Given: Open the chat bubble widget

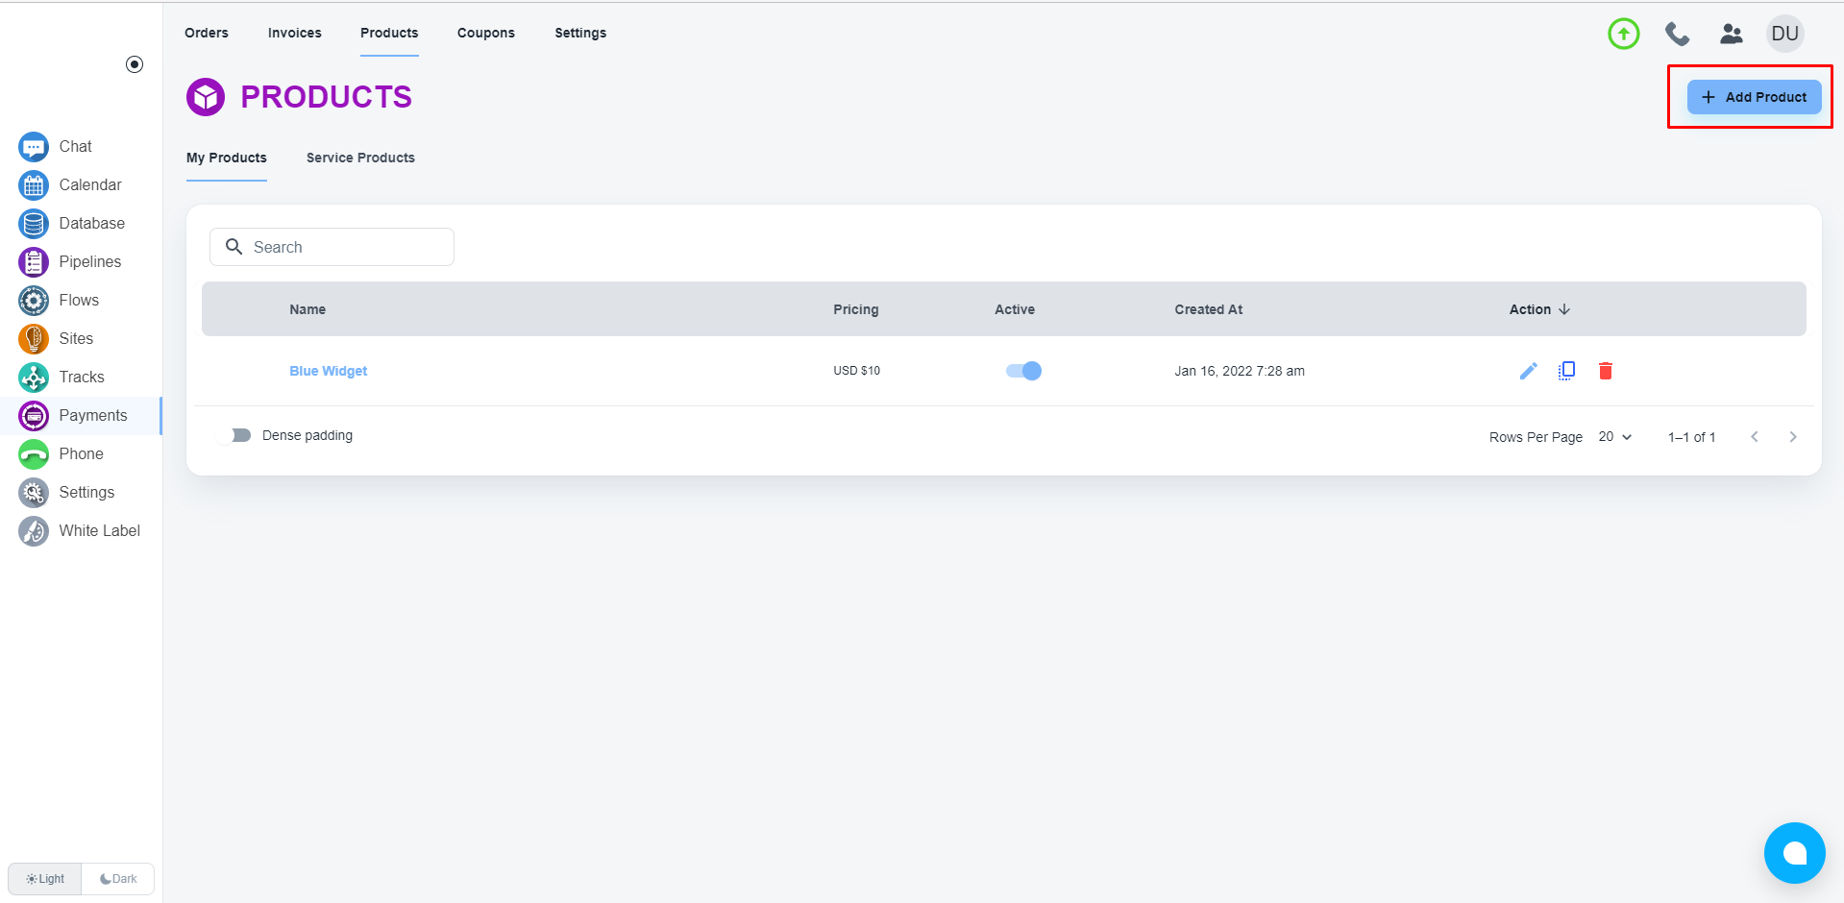Looking at the screenshot, I should point(1794,853).
